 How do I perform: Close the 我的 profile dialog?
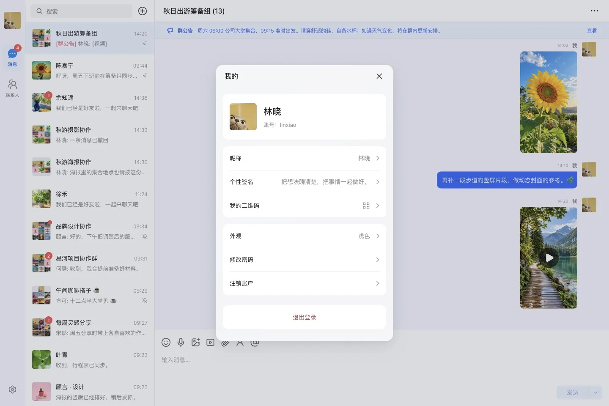tap(379, 76)
